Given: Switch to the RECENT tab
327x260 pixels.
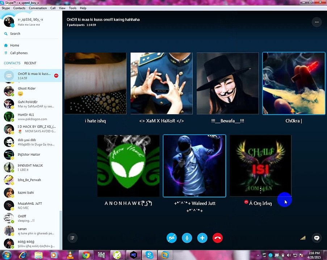Looking at the screenshot, I should click(30, 63).
